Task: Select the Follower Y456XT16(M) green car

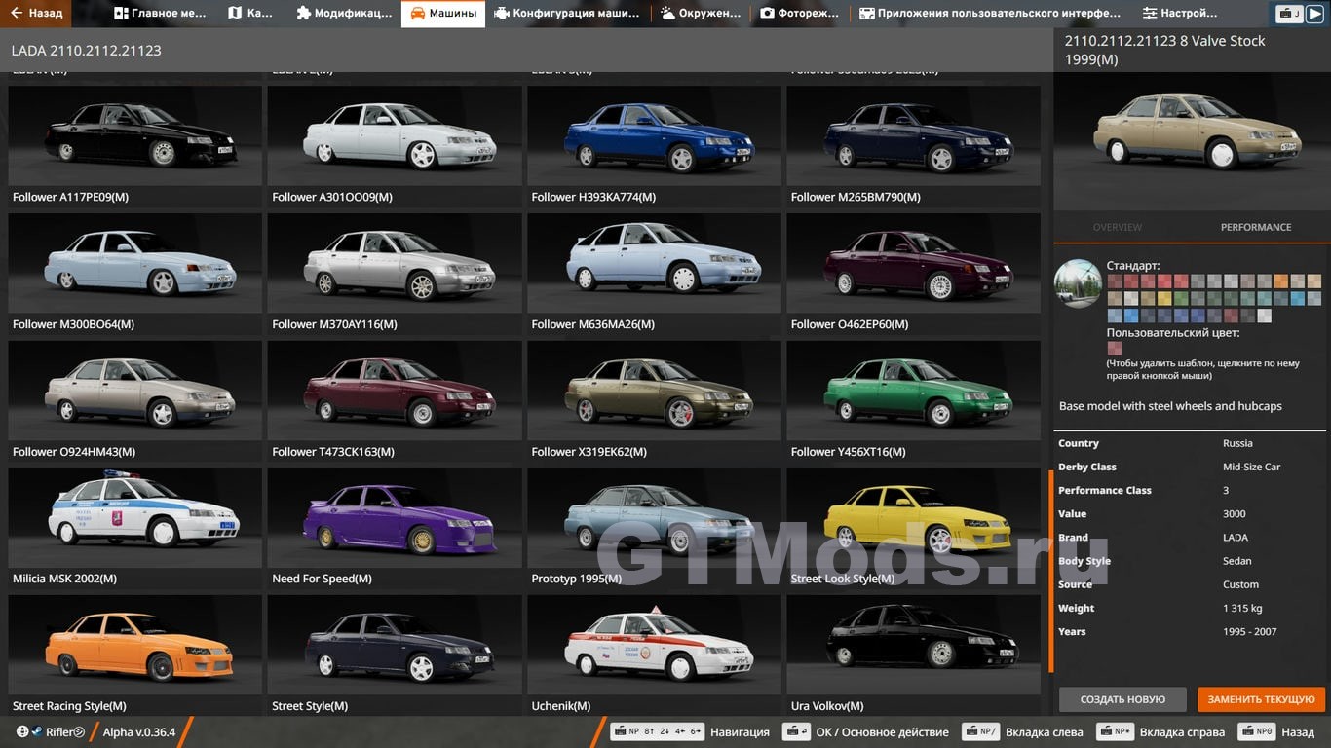Action: pos(914,401)
